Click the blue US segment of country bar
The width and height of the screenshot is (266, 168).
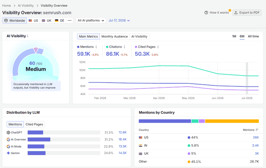165,121
